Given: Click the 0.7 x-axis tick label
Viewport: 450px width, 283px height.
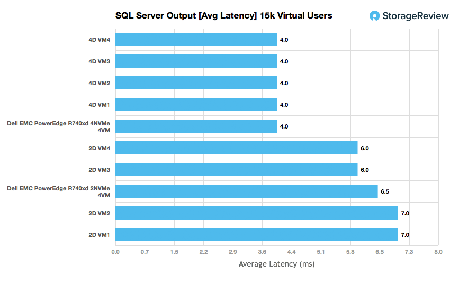Looking at the screenshot, I should tap(145, 252).
